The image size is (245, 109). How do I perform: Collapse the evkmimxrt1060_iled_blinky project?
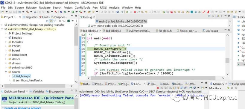[2, 29]
